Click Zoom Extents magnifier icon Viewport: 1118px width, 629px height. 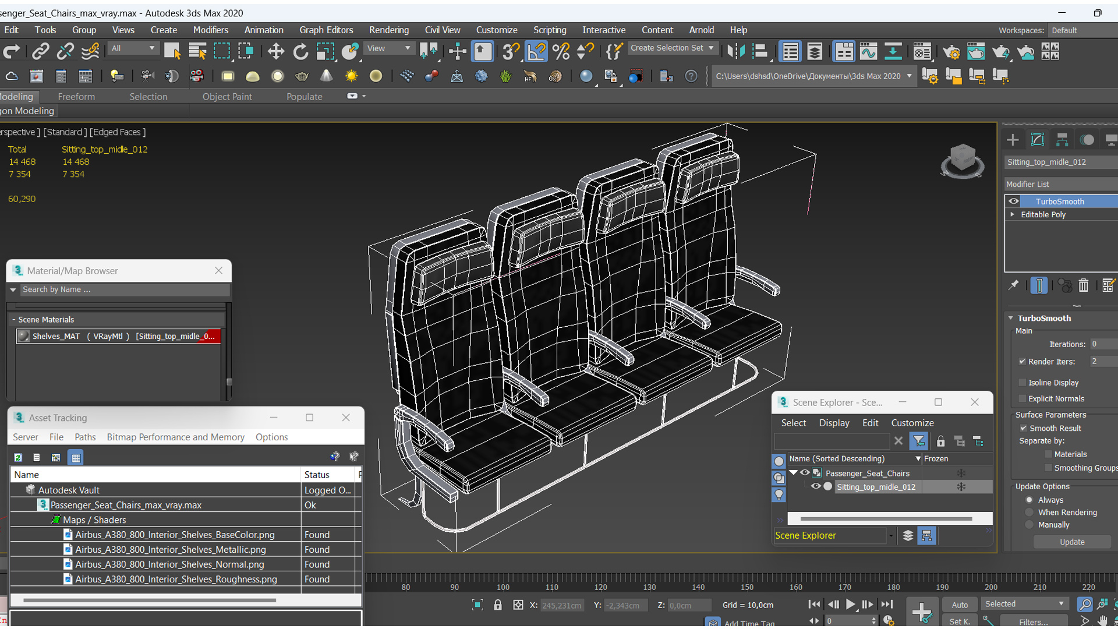coord(1084,605)
